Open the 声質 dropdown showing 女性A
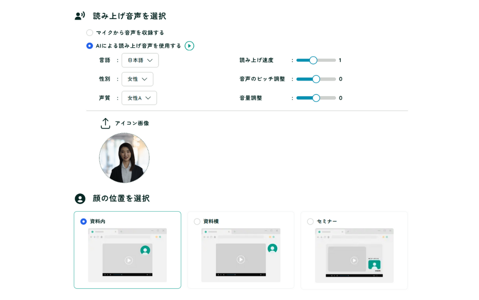Image resolution: width=479 pixels, height=300 pixels. (139, 98)
